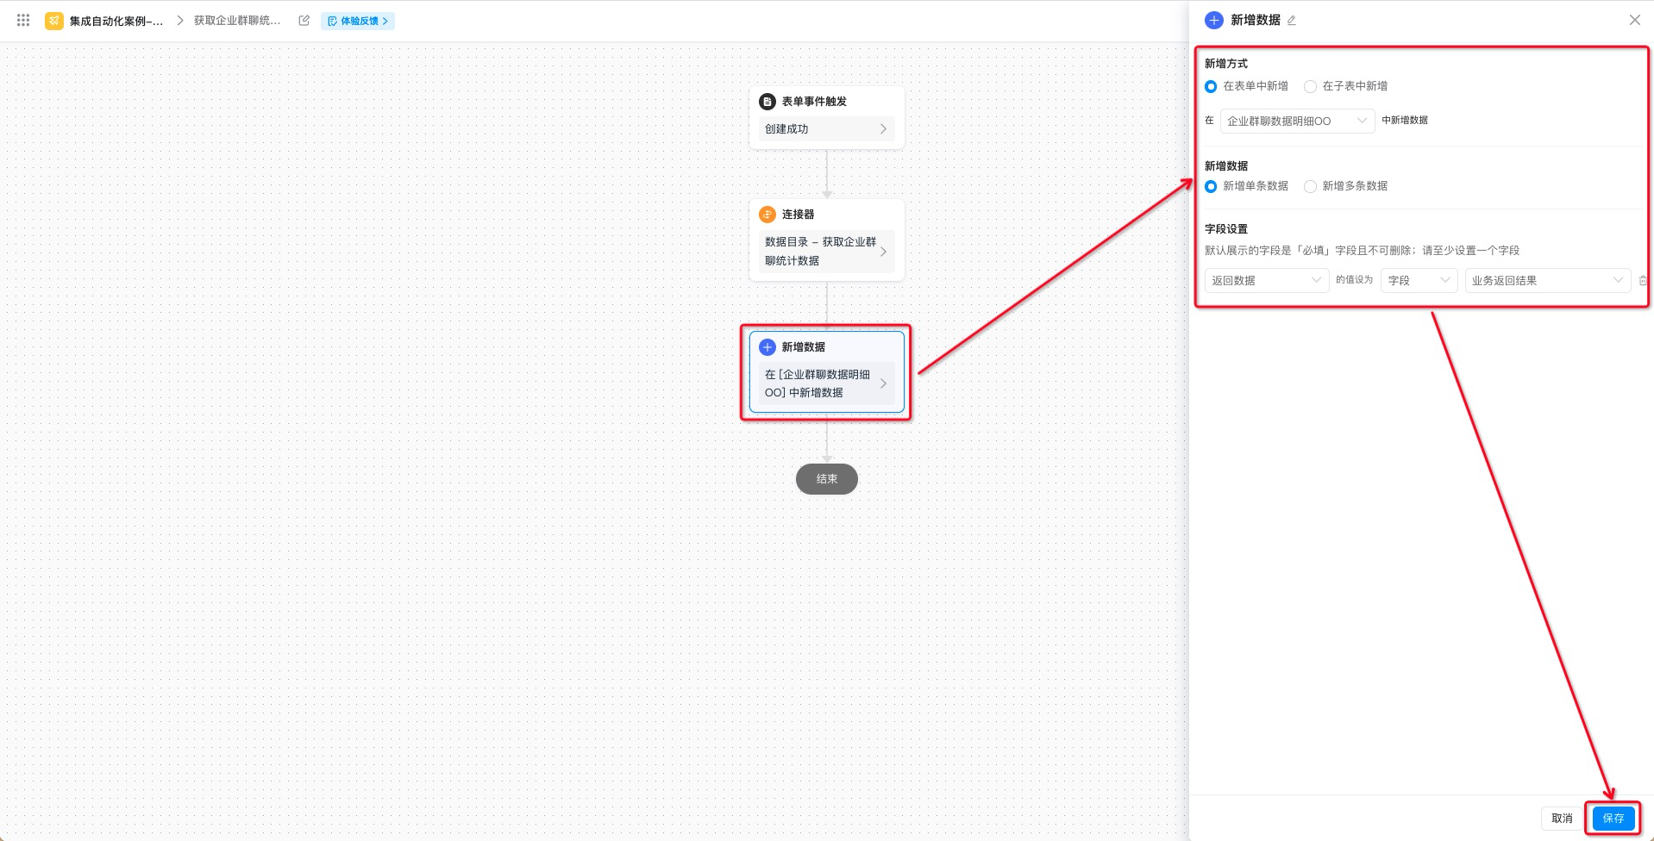Open the 返回数据 field dropdown
Viewport: 1654px width, 841px height.
[x=1267, y=280]
